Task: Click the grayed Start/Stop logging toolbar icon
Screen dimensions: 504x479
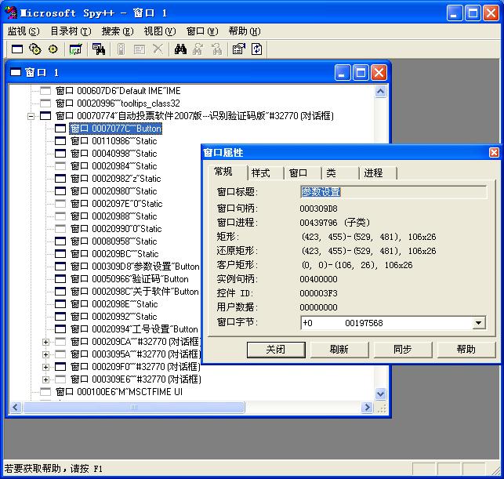Action: (121, 49)
